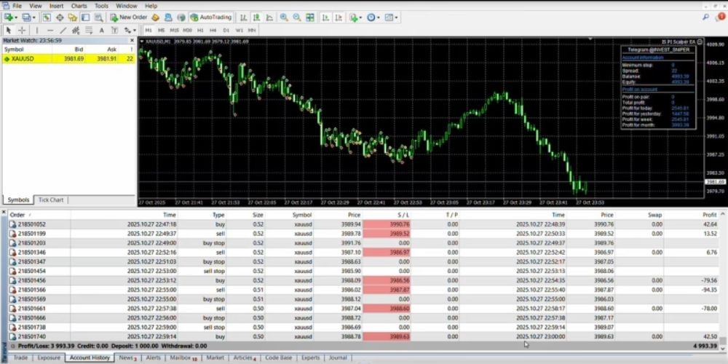Select the trendline drawing tool
The height and width of the screenshot is (364, 728).
coord(63,30)
